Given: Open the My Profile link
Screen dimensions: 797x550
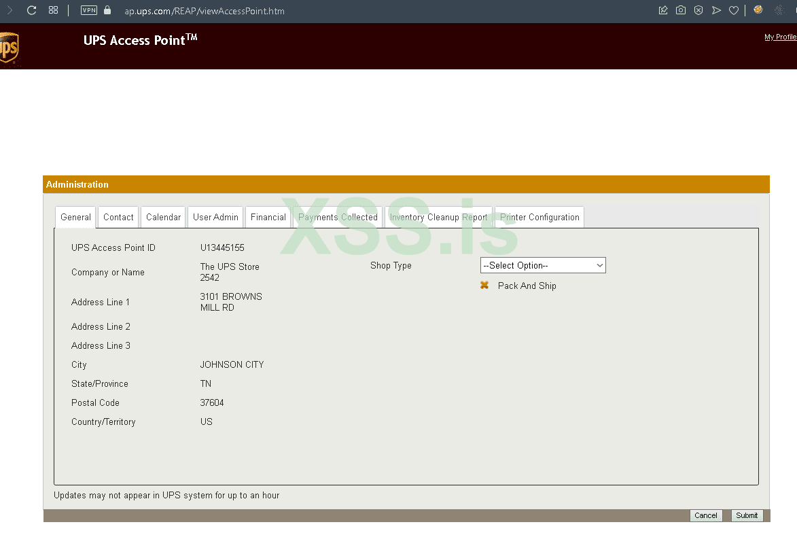Looking at the screenshot, I should coord(779,37).
